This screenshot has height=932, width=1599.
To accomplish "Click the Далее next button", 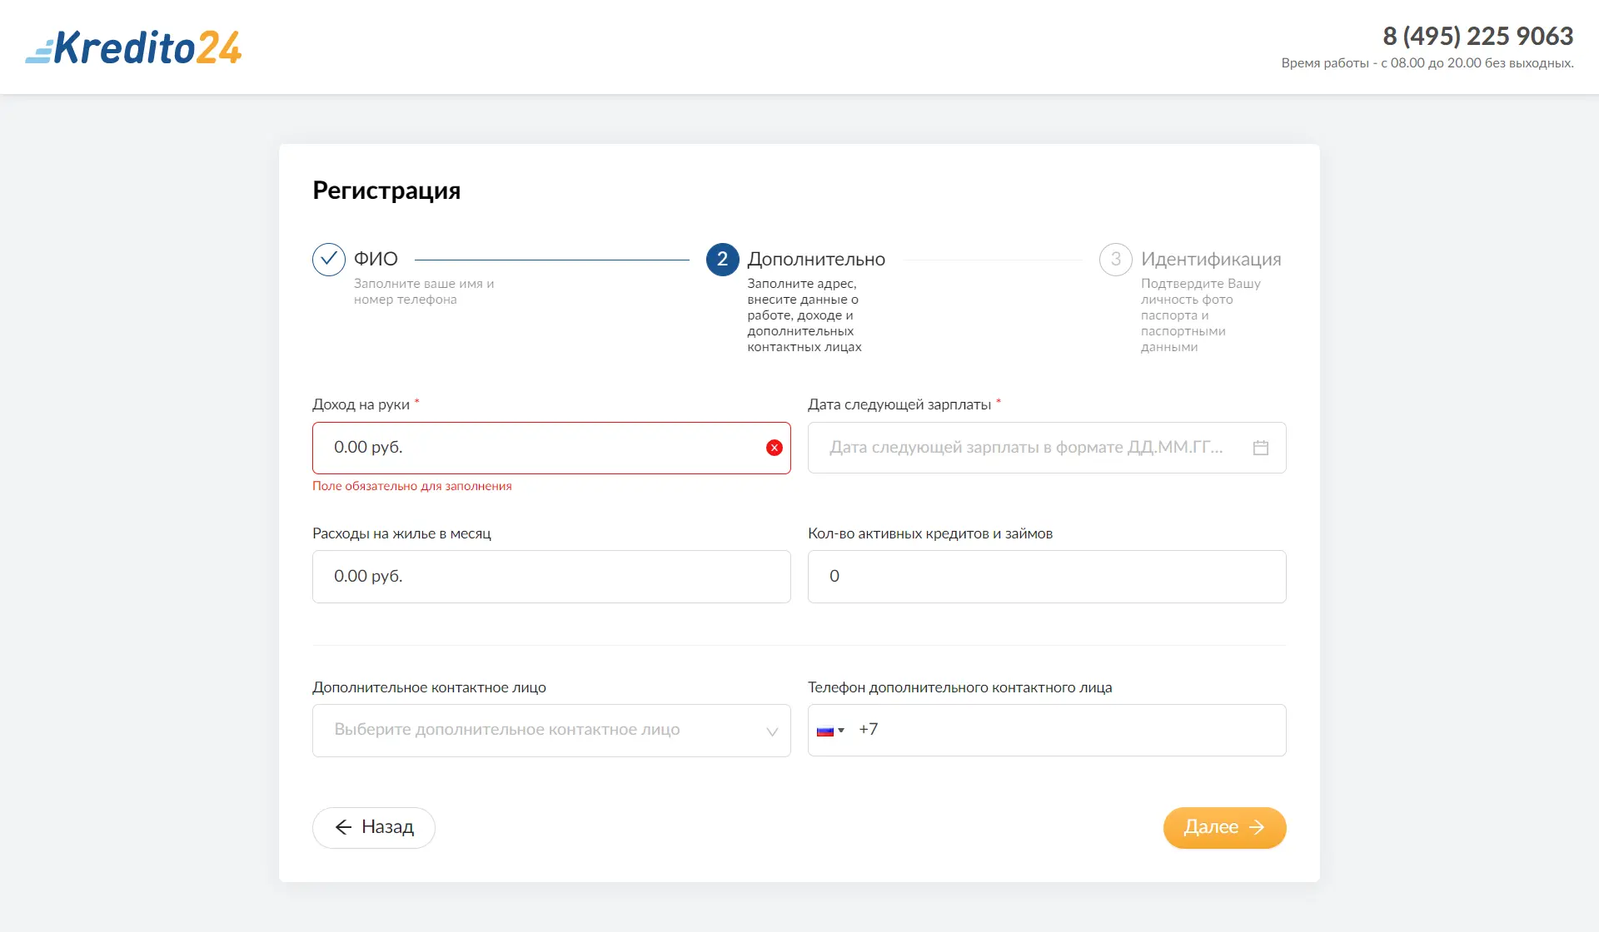I will (x=1225, y=828).
